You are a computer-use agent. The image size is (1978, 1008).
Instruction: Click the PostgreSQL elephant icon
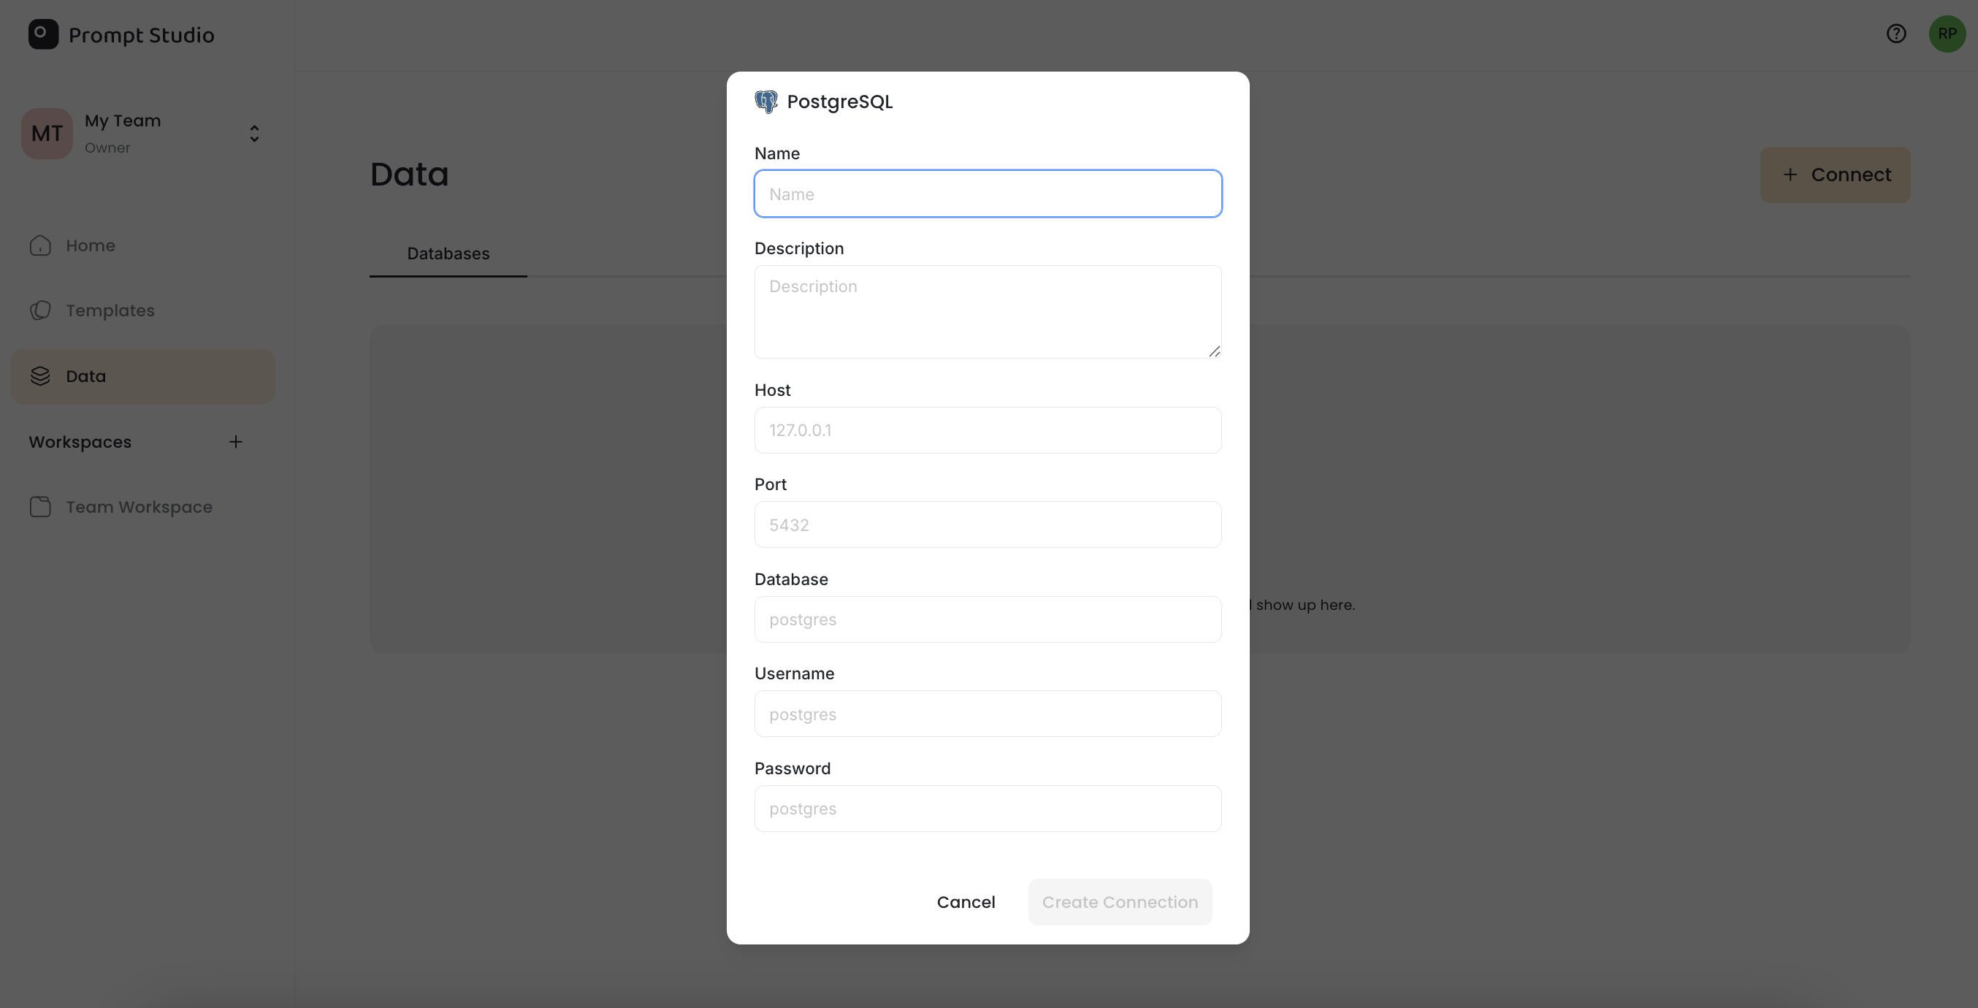(765, 102)
